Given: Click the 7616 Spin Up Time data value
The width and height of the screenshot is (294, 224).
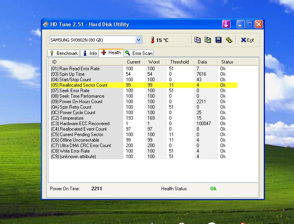Looking at the screenshot, I should [201, 74].
